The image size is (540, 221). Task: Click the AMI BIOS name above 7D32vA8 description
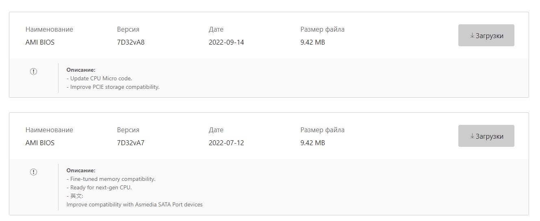40,42
